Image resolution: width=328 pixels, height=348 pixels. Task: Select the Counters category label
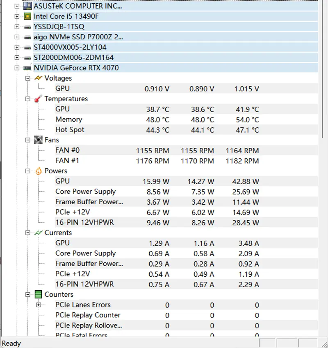pyautogui.click(x=59, y=294)
